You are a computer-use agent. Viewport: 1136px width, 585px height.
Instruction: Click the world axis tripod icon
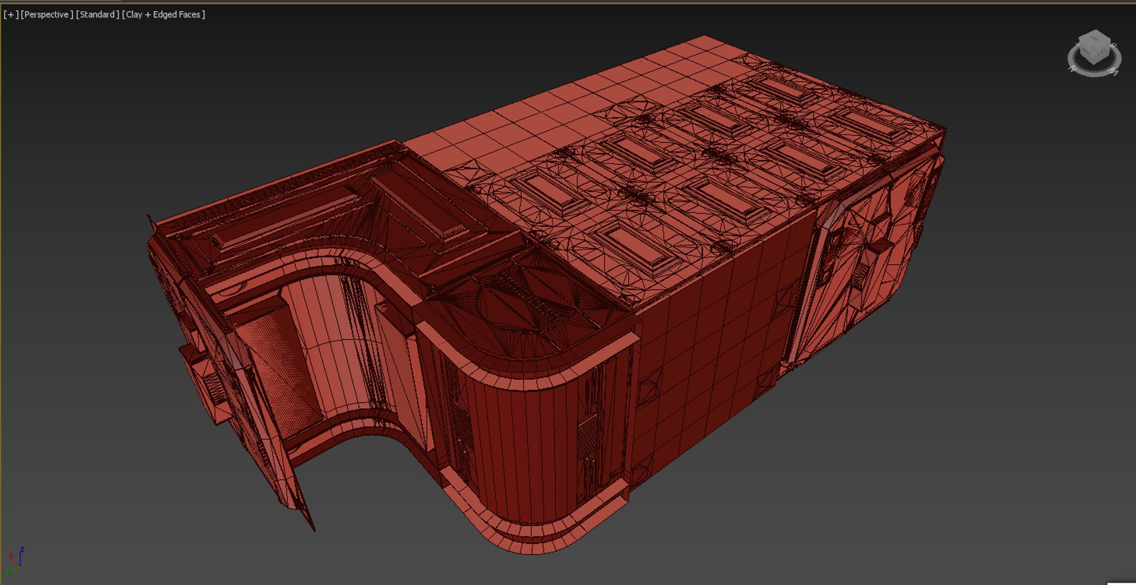tap(15, 561)
